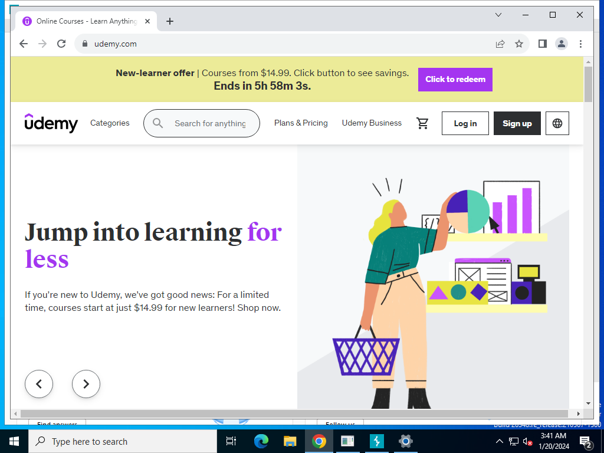
Task: Select the Online Courses - Learn Anything tab
Action: pyautogui.click(x=86, y=21)
